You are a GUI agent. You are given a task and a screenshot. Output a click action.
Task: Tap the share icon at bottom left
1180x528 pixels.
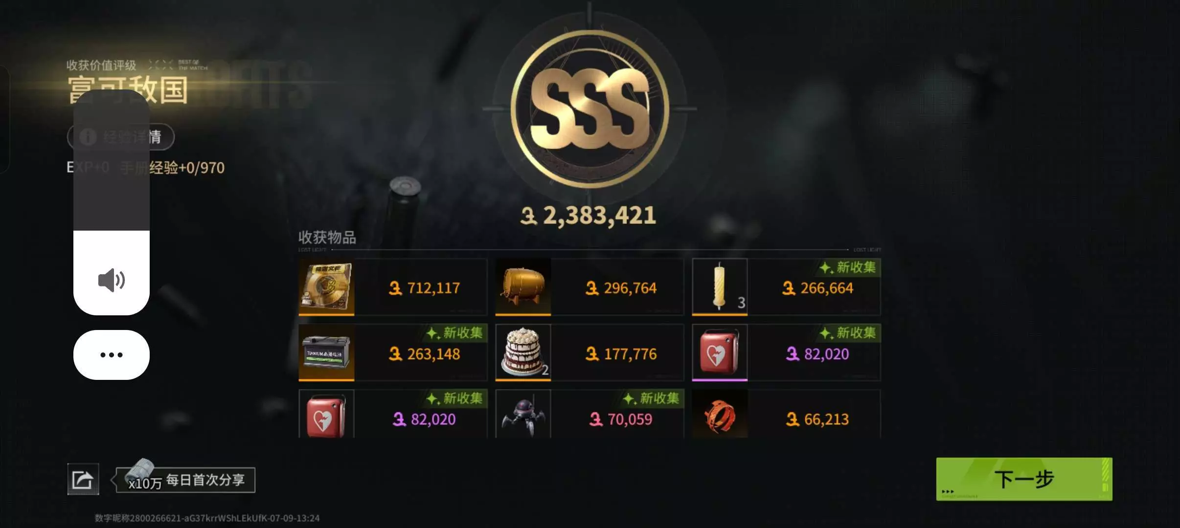(x=83, y=479)
